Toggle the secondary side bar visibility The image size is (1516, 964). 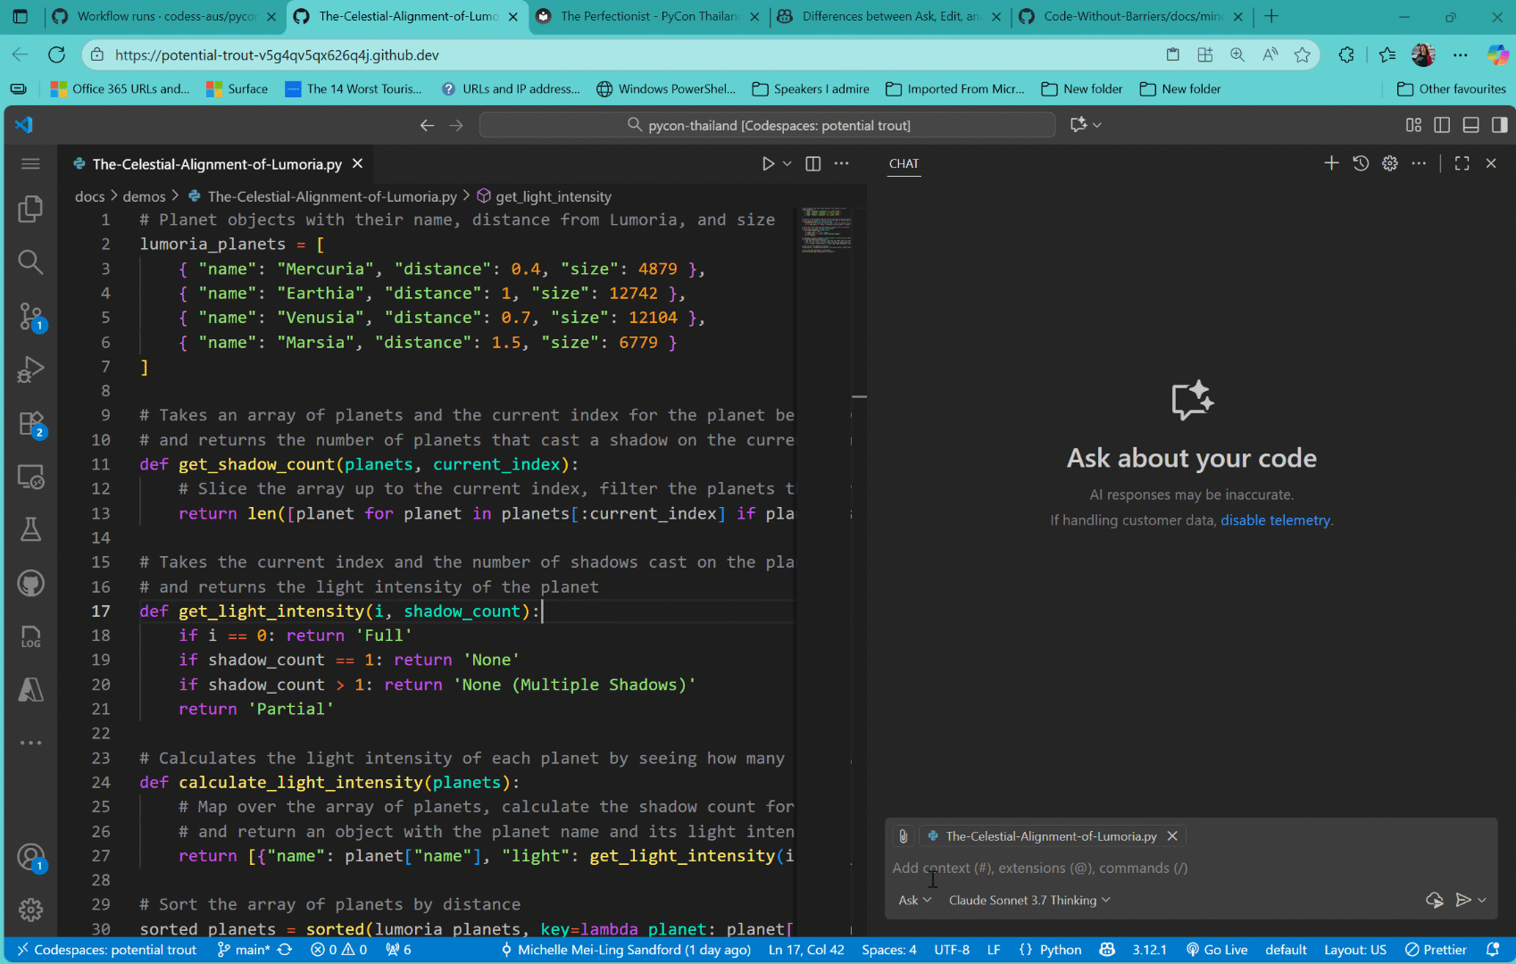click(1499, 125)
